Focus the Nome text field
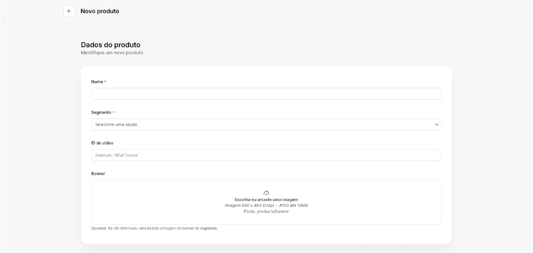 (x=266, y=94)
